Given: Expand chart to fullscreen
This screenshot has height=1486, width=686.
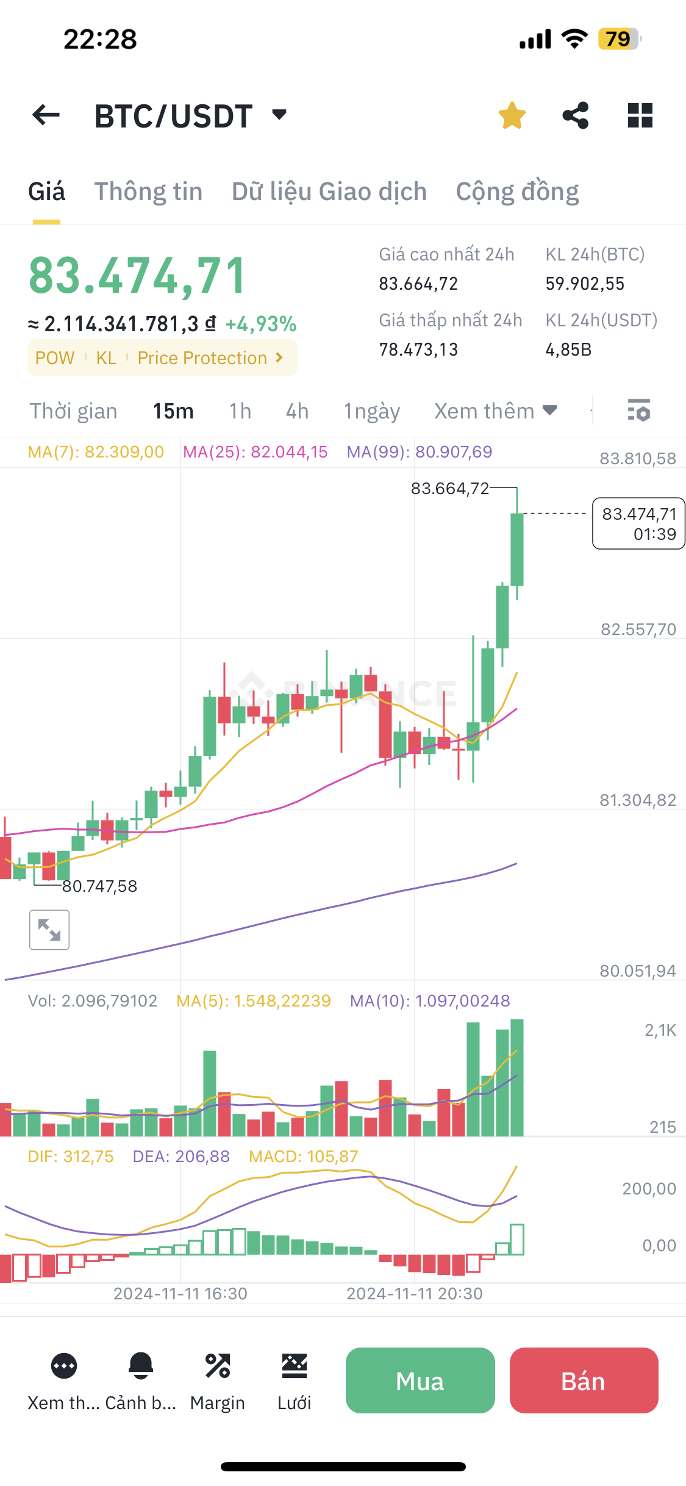Looking at the screenshot, I should tap(49, 930).
